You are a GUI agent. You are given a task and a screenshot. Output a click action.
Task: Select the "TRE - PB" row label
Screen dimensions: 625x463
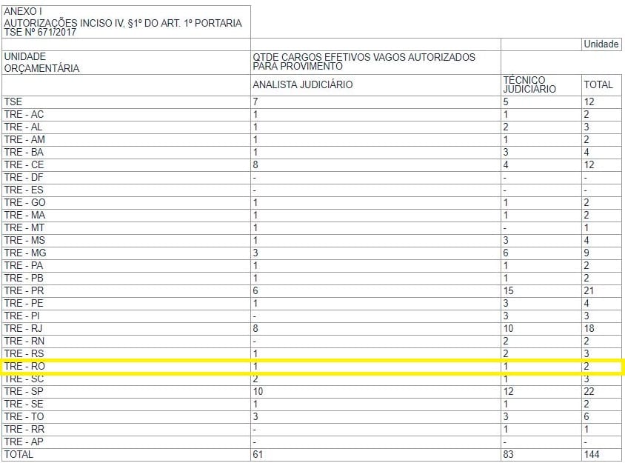pos(24,278)
